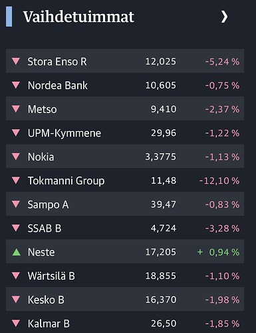This screenshot has width=256, height=333.
Task: Click Tokmanni Group's -12,10 % change
Action: point(219,180)
